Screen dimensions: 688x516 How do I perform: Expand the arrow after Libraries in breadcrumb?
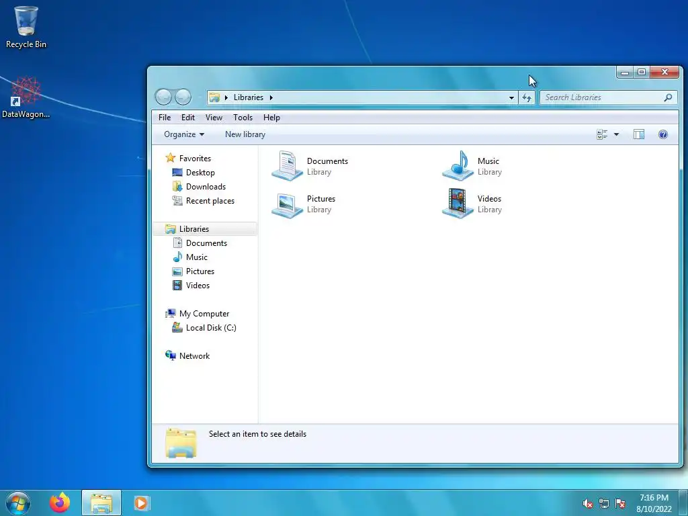pyautogui.click(x=271, y=97)
